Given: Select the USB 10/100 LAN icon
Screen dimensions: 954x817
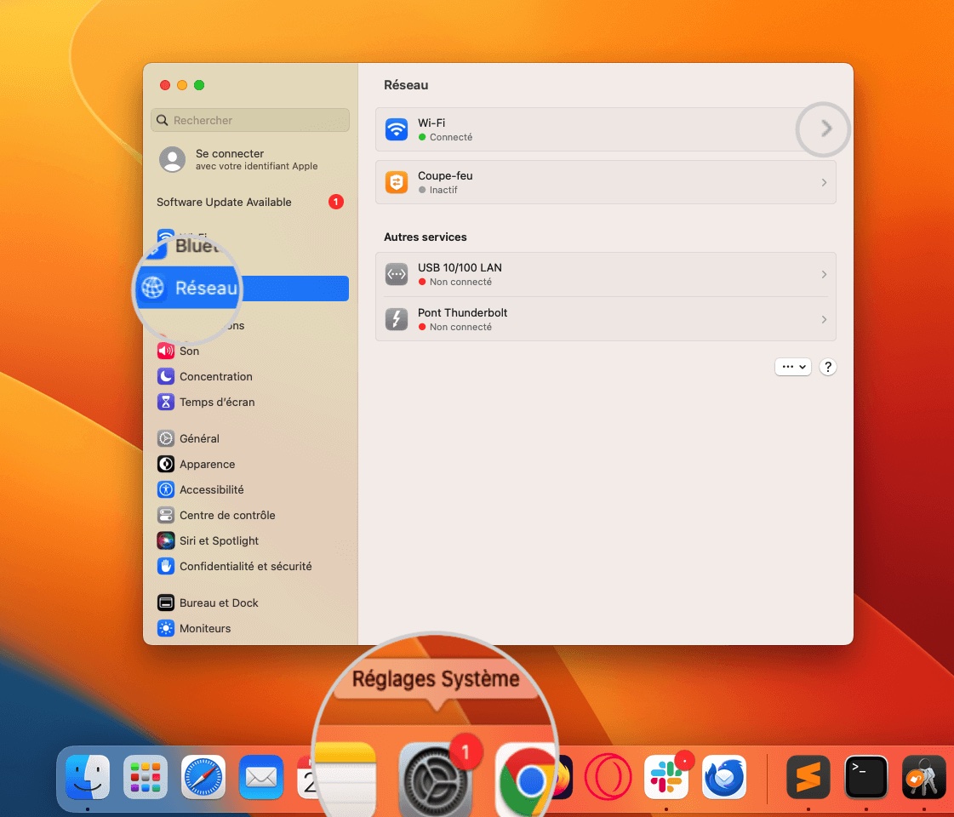Looking at the screenshot, I should (397, 274).
